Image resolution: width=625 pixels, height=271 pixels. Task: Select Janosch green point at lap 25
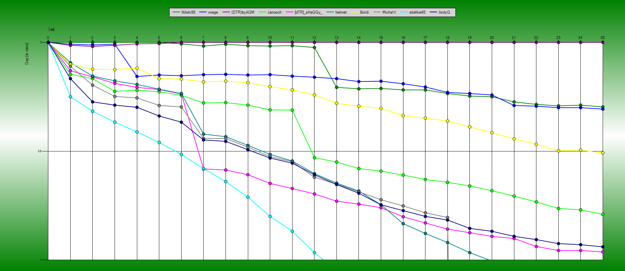click(x=603, y=214)
